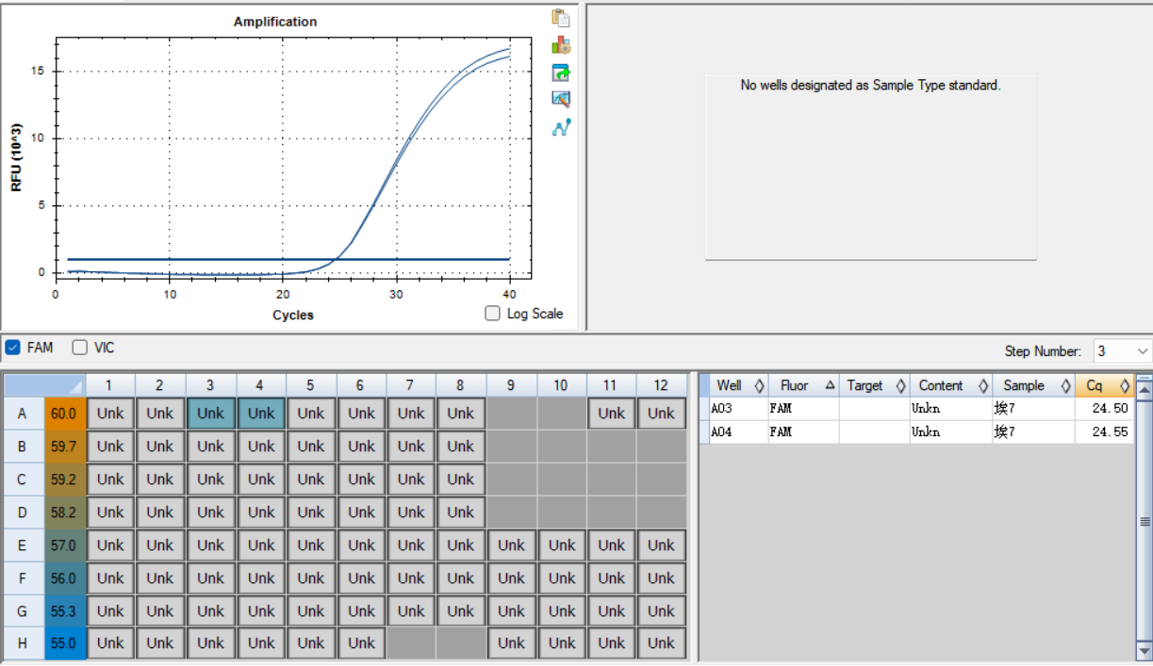
Task: Click the plate select-all corner cell
Action: coord(44,384)
